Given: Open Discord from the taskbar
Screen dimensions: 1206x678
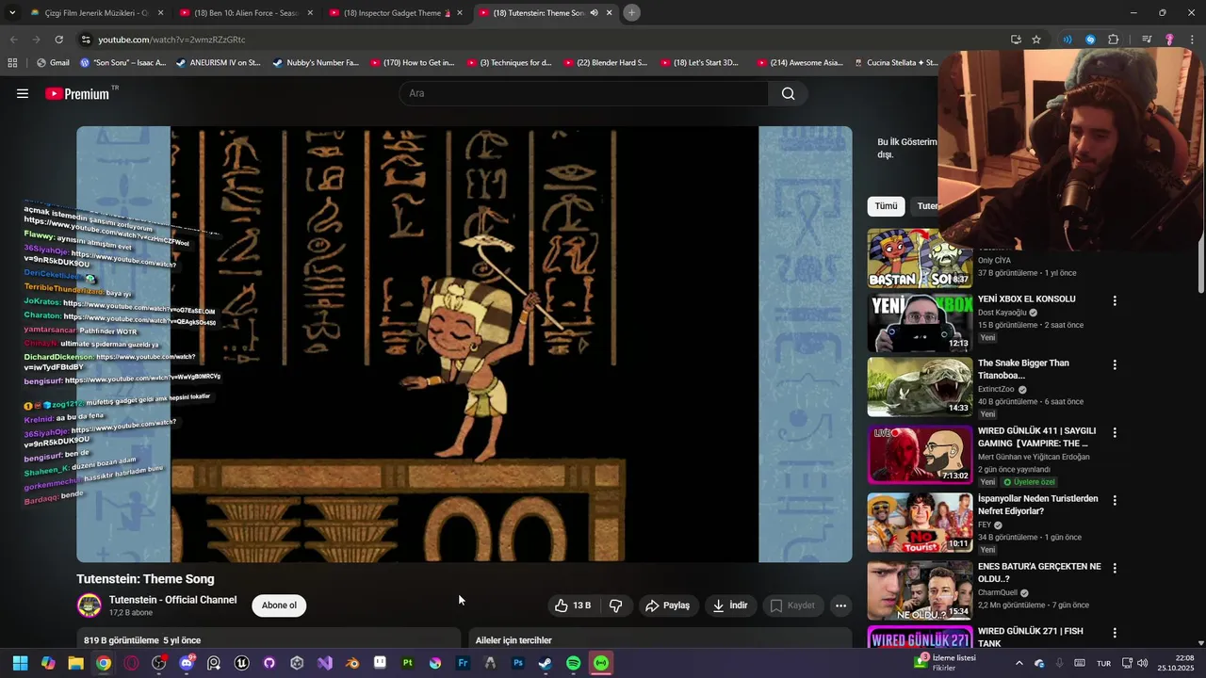Looking at the screenshot, I should coord(187,663).
